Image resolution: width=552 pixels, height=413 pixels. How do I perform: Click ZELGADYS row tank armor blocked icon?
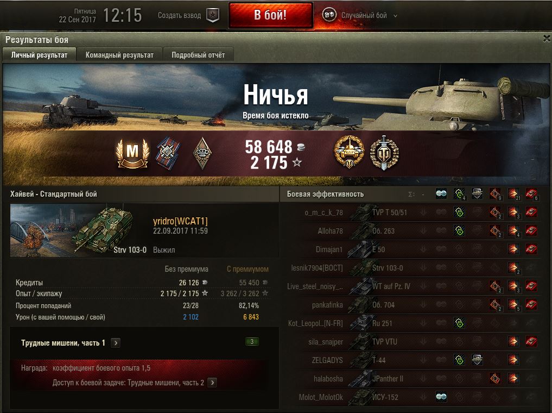point(477,360)
